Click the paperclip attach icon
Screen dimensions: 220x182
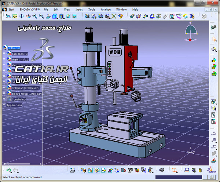pos(165,16)
